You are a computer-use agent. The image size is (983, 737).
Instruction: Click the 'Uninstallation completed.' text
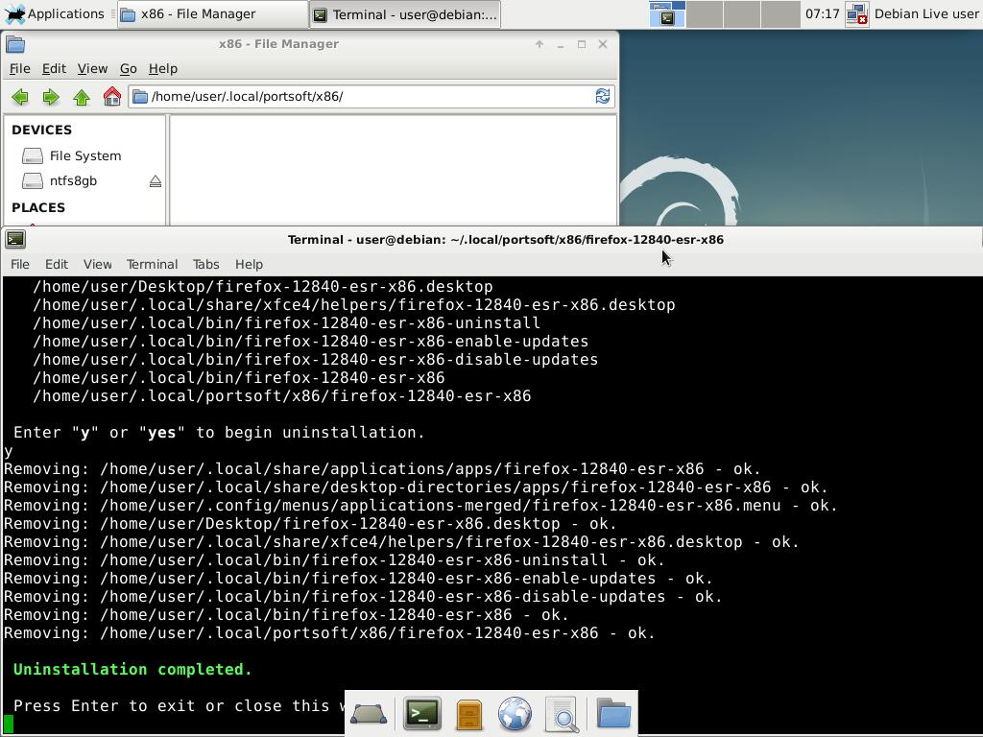[x=132, y=669]
